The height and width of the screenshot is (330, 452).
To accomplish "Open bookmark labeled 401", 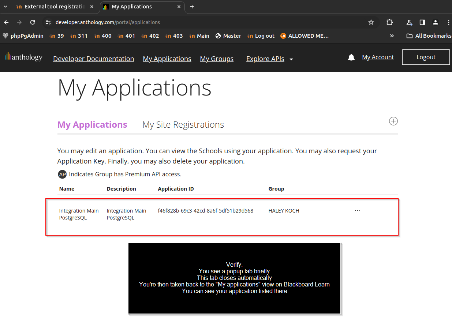I will click(126, 36).
